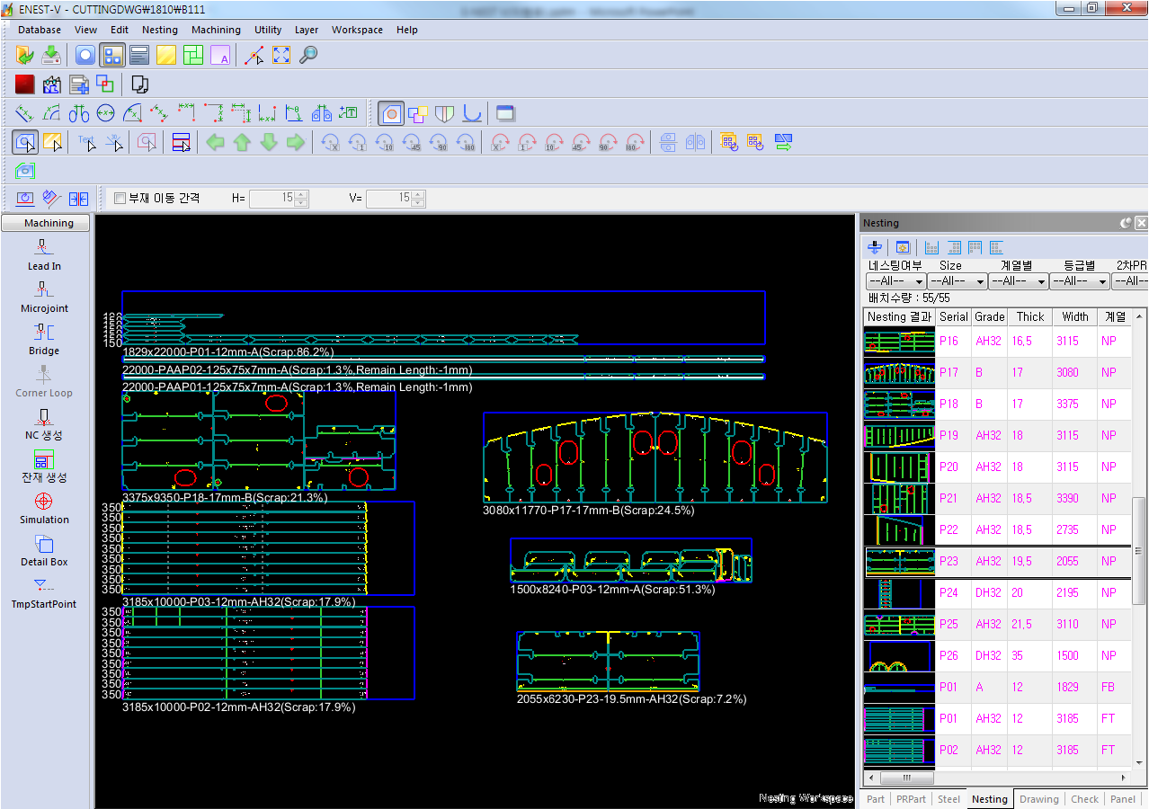Sort by the Serial column header
Image resolution: width=1149 pixels, height=809 pixels.
click(x=953, y=316)
